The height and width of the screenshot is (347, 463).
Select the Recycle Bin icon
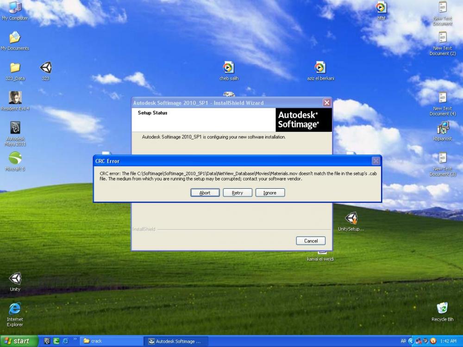(442, 311)
